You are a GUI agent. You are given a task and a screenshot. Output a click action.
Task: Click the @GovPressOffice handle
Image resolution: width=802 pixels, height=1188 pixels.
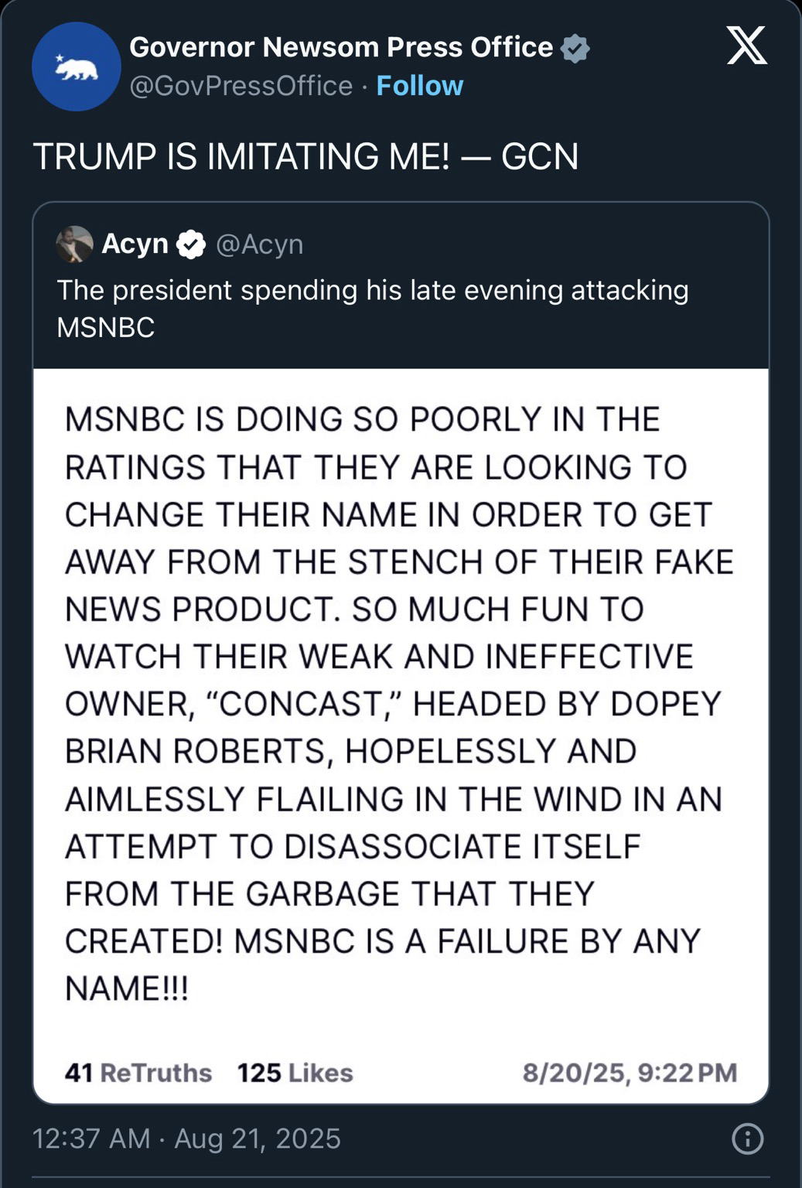coord(241,85)
